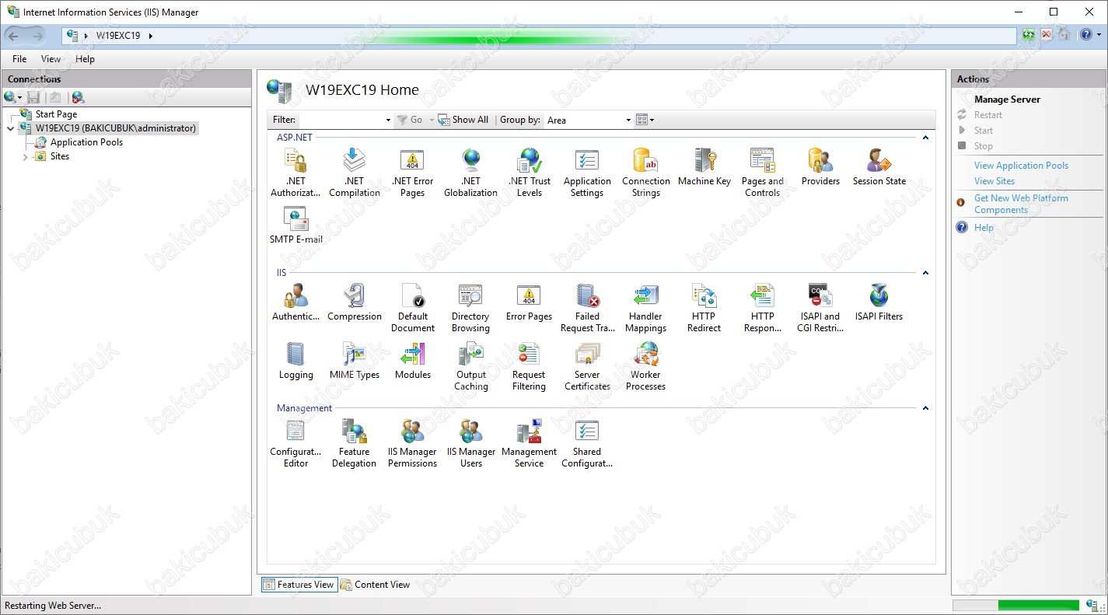Click the W19EXC19 address bar breadcrumb

coord(118,35)
